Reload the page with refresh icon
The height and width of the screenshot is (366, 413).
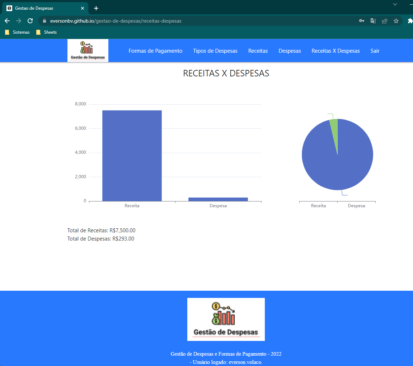(x=30, y=20)
